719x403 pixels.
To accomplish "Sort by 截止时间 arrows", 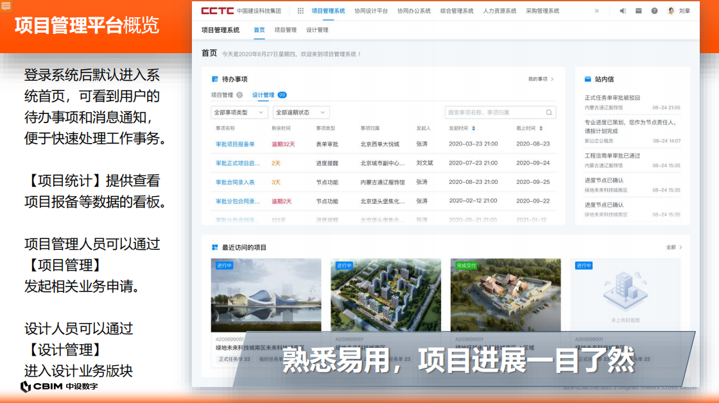I will click(x=541, y=129).
